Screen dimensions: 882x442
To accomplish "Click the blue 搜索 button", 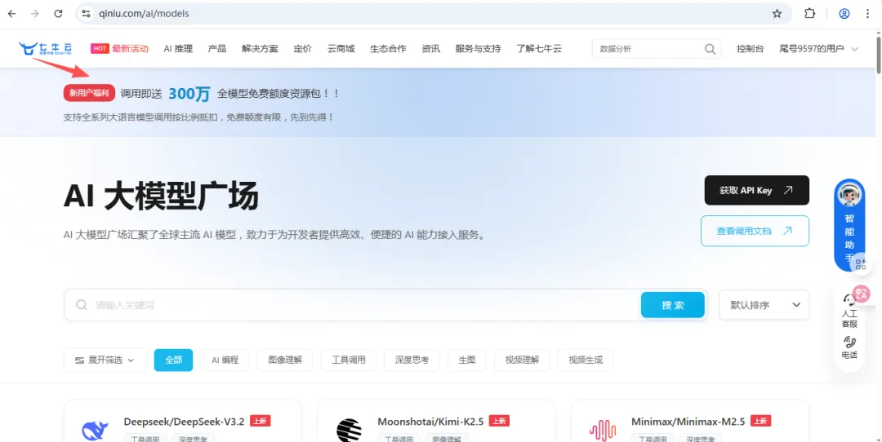I will (x=673, y=305).
